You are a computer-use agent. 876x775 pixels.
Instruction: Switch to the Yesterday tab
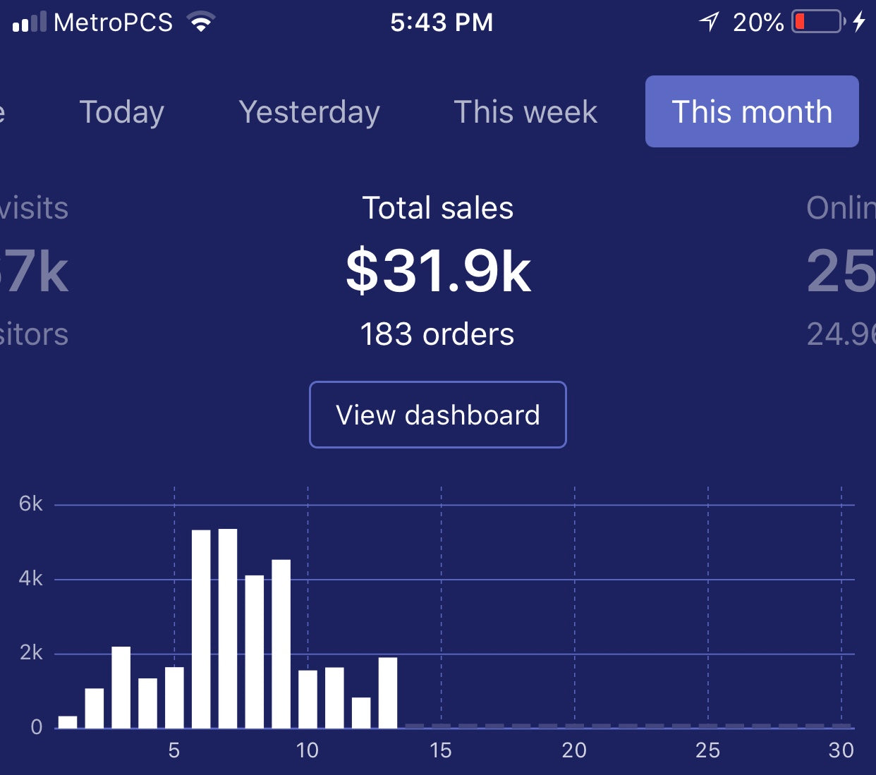(309, 112)
